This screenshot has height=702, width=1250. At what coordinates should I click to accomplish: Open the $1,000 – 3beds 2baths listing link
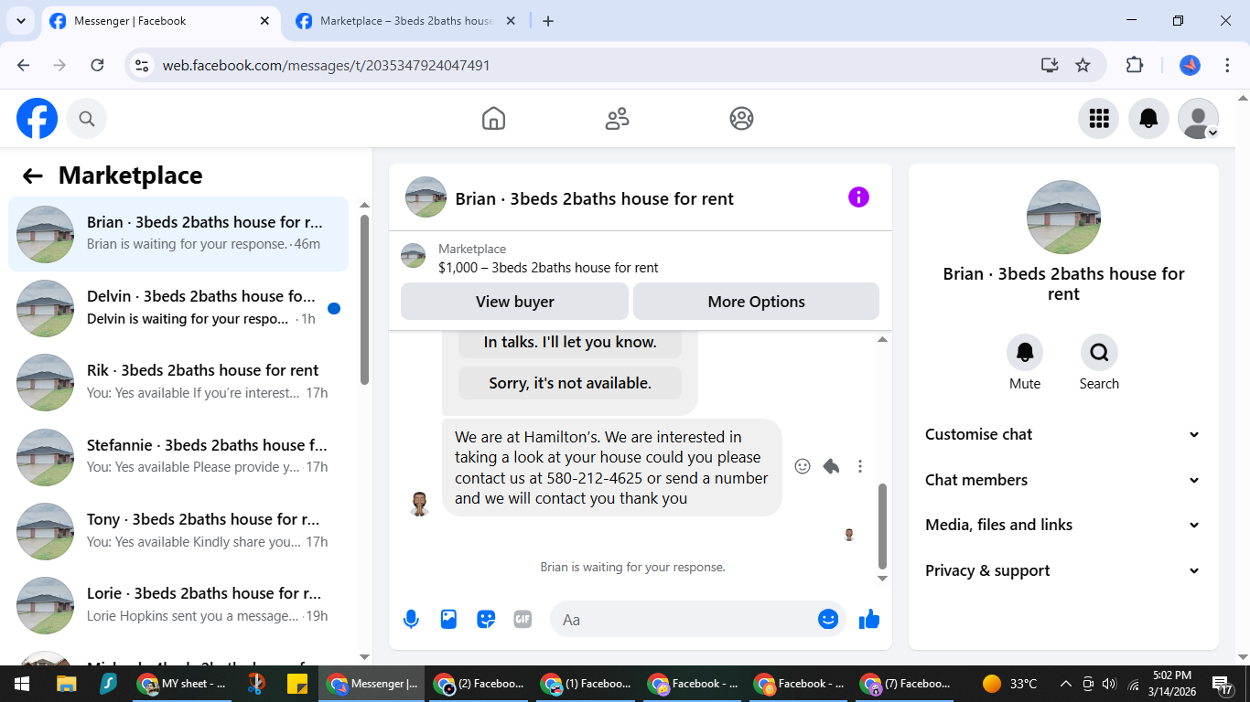[548, 268]
